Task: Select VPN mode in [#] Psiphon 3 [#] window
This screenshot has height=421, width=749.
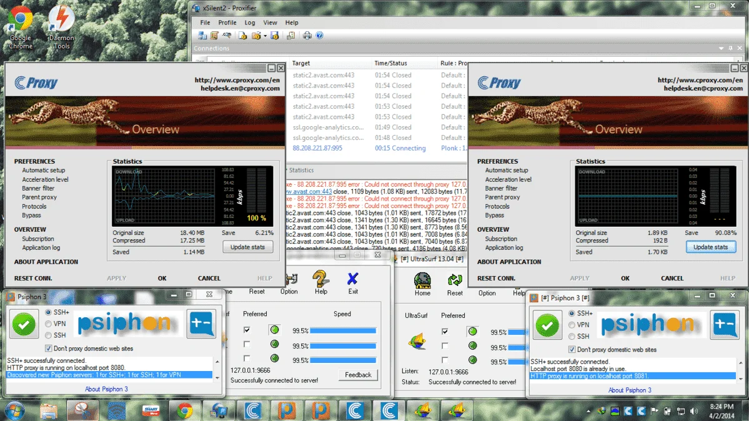Action: click(572, 325)
